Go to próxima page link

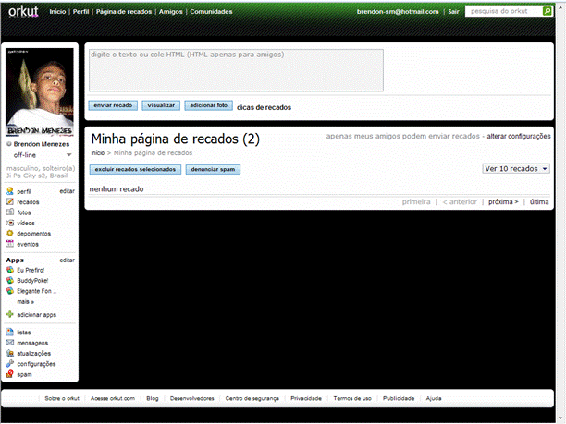pos(503,202)
